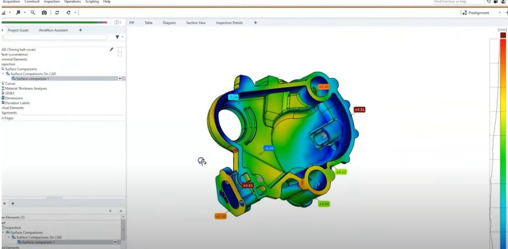Click the Find function or help field
The height and width of the screenshot is (249, 508).
coord(458,1)
